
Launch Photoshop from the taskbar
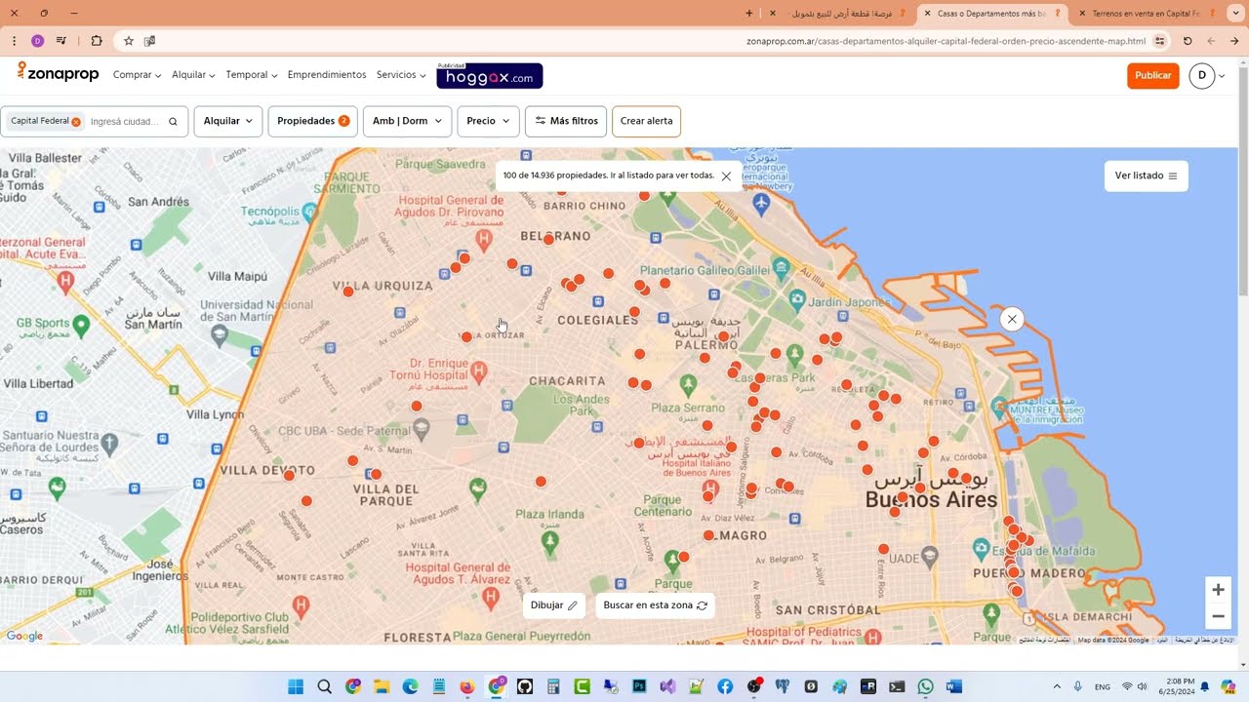click(639, 686)
